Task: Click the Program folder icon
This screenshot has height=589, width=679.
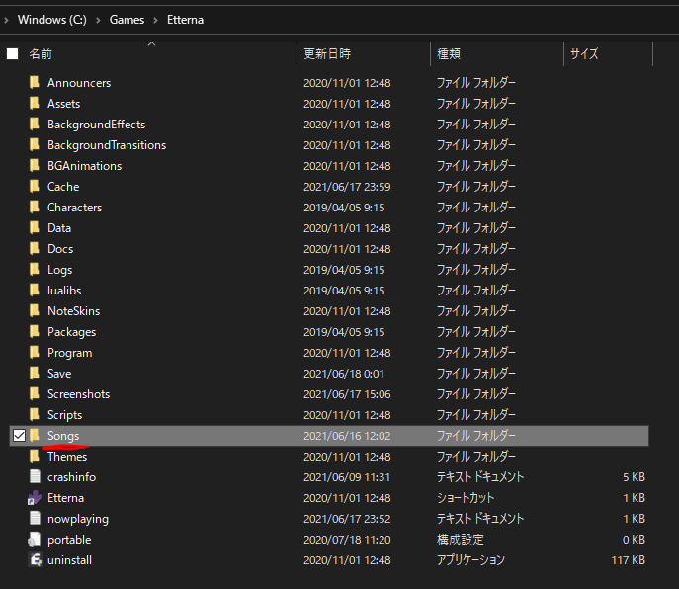Action: pyautogui.click(x=35, y=352)
